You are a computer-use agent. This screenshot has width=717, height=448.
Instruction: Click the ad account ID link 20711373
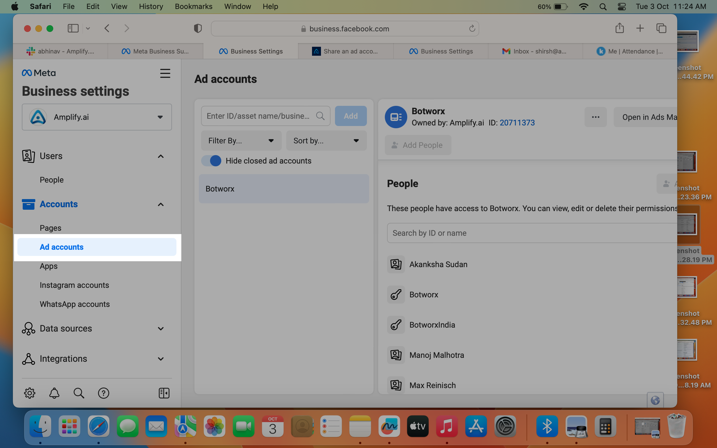(x=517, y=123)
